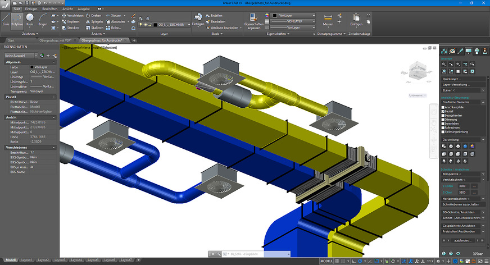Viewport: 490px width, 265px height.
Task: Select the Kreis circle tool
Action: click(30, 20)
